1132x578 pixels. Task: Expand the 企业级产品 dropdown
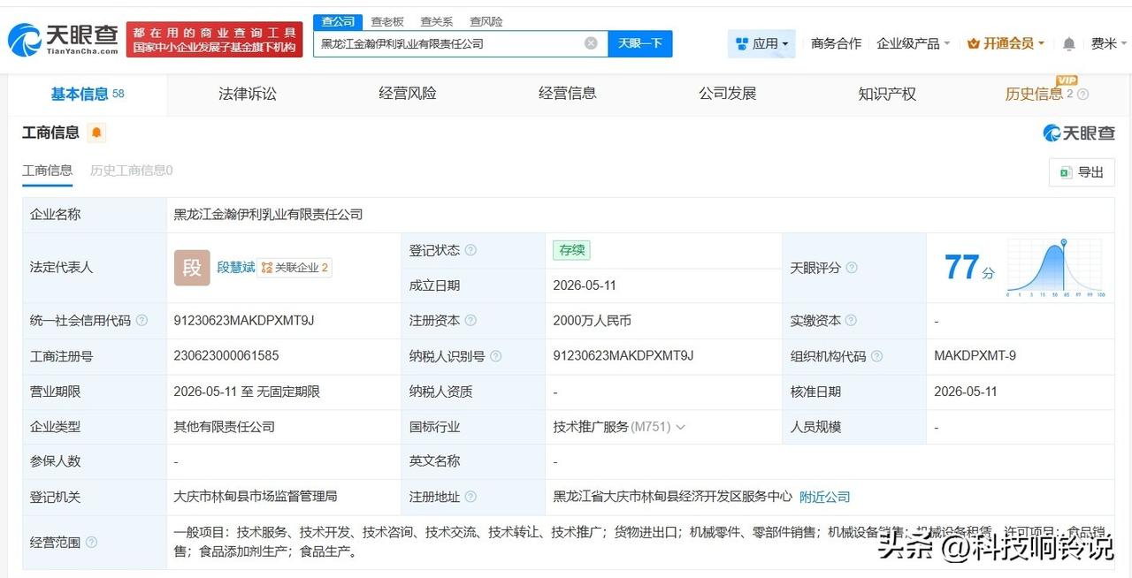click(x=914, y=43)
